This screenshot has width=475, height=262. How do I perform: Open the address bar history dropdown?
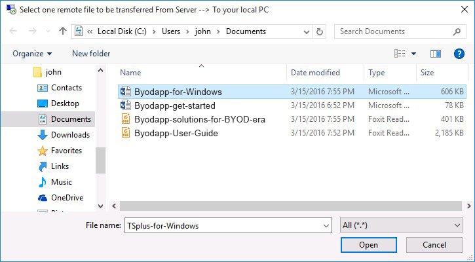tap(306, 32)
